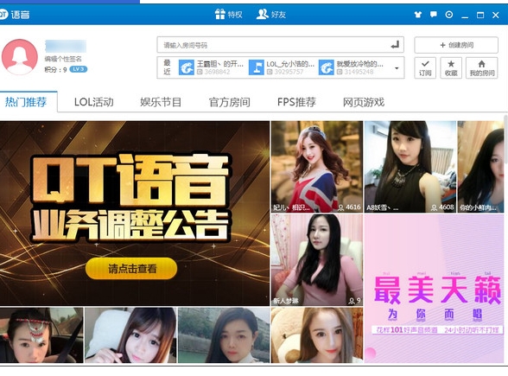This screenshot has height=376, width=508.
Task: Open the 最美天籁 pink banner
Action: [434, 289]
